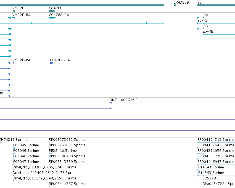
Task: Click the CG4788-PA protein label
Action: [60, 60]
